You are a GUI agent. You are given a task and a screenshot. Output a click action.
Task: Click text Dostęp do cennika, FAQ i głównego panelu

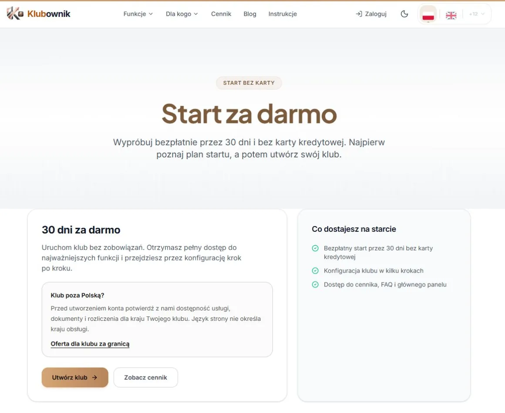pos(385,285)
